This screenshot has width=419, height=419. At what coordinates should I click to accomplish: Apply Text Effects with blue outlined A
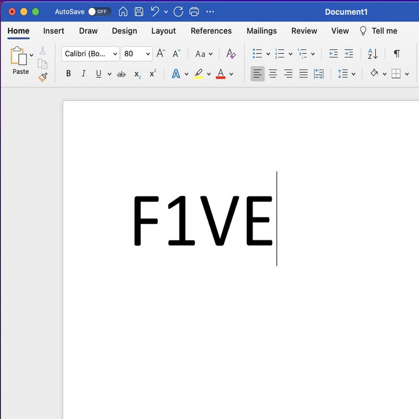point(176,74)
